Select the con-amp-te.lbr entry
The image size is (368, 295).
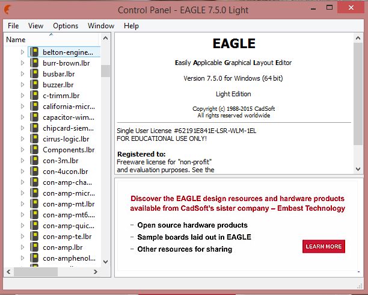pyautogui.click(x=67, y=236)
